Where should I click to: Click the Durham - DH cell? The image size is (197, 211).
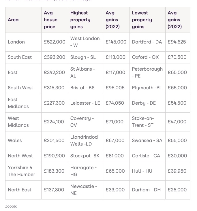click(x=146, y=190)
